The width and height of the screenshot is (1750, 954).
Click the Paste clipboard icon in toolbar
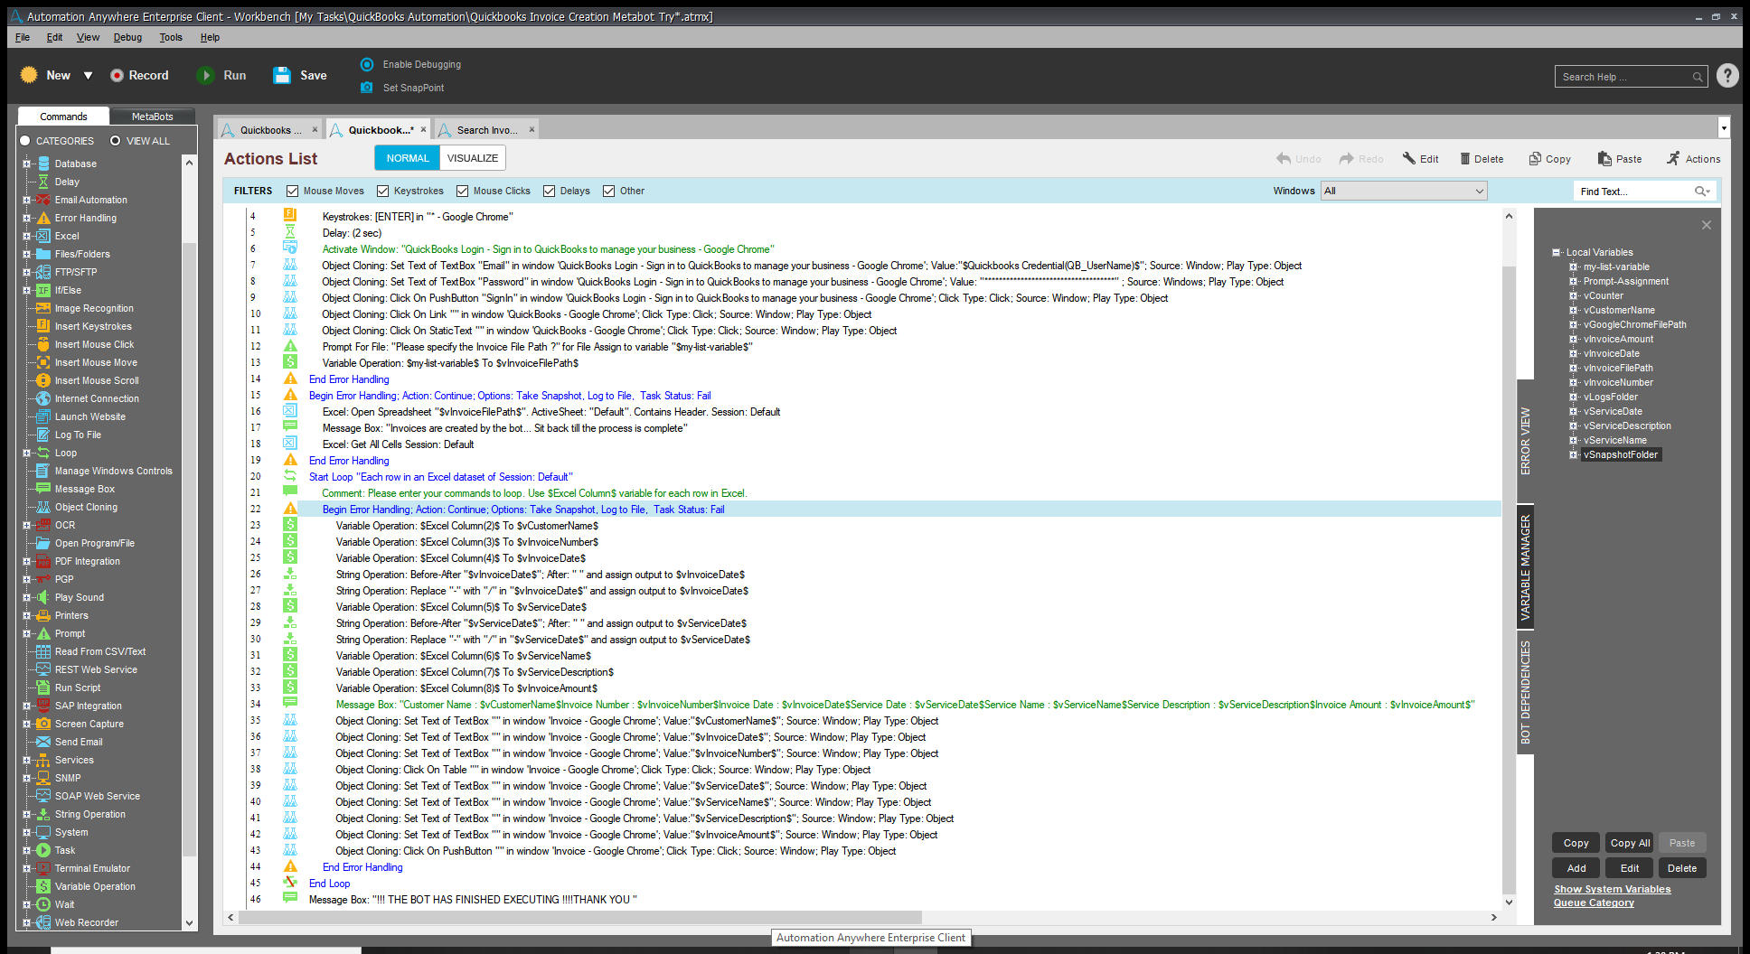coord(1604,159)
